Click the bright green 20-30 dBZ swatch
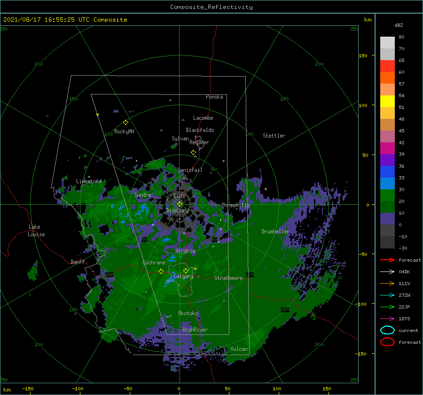This screenshot has height=395, width=423. 387,195
